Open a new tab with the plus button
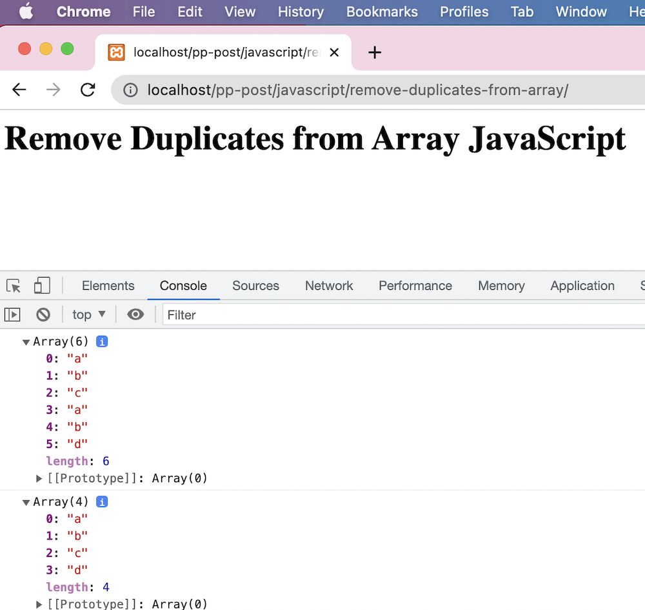 coord(374,52)
